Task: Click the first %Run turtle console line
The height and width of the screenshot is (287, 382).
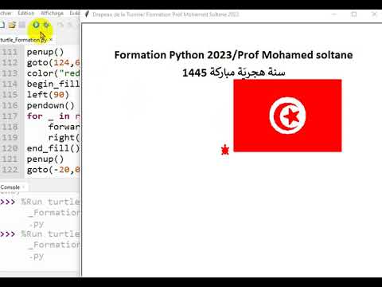Action: (50, 202)
